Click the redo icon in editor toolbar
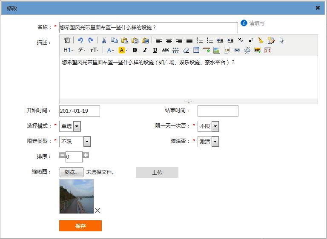Screen dimensions: 327x239 pyautogui.click(x=90, y=40)
